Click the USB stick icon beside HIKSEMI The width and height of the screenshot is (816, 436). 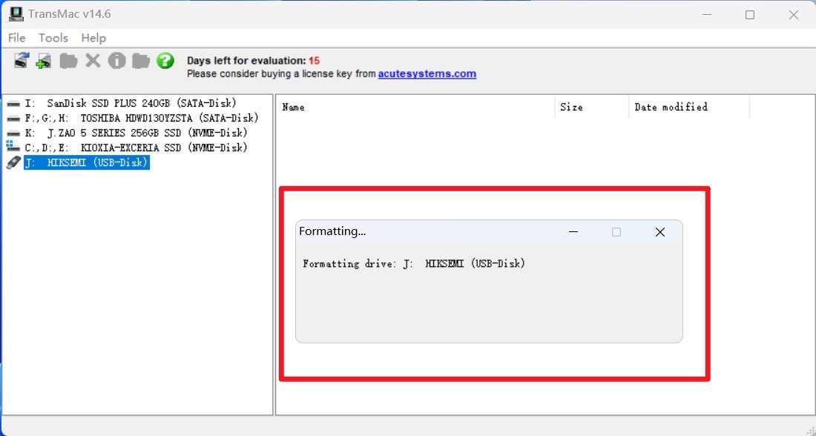(13, 162)
